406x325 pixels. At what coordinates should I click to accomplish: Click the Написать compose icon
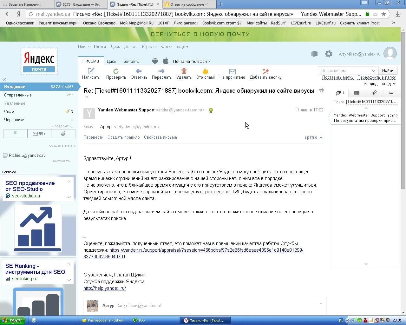[x=91, y=71]
